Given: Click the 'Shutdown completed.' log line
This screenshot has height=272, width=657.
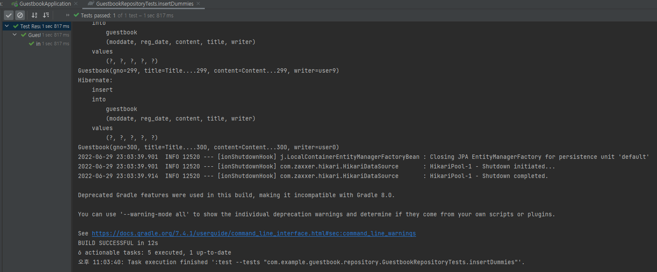Looking at the screenshot, I should coord(313,176).
